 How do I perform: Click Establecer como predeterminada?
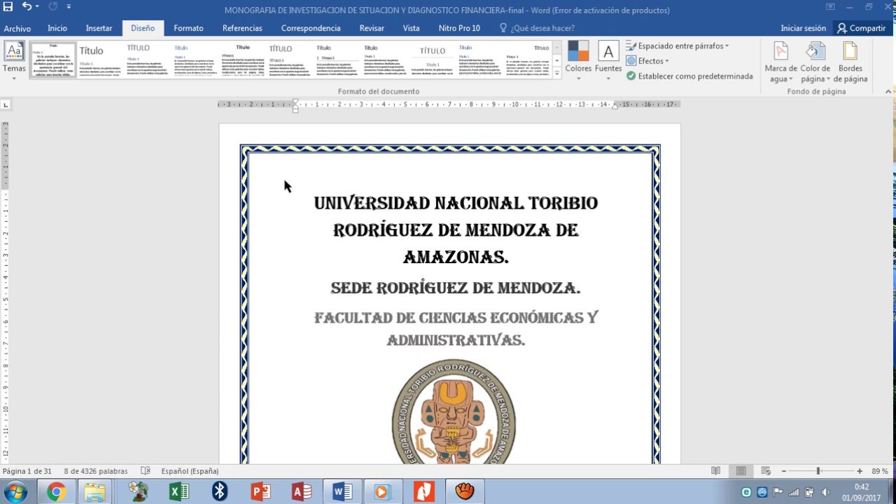coord(689,76)
